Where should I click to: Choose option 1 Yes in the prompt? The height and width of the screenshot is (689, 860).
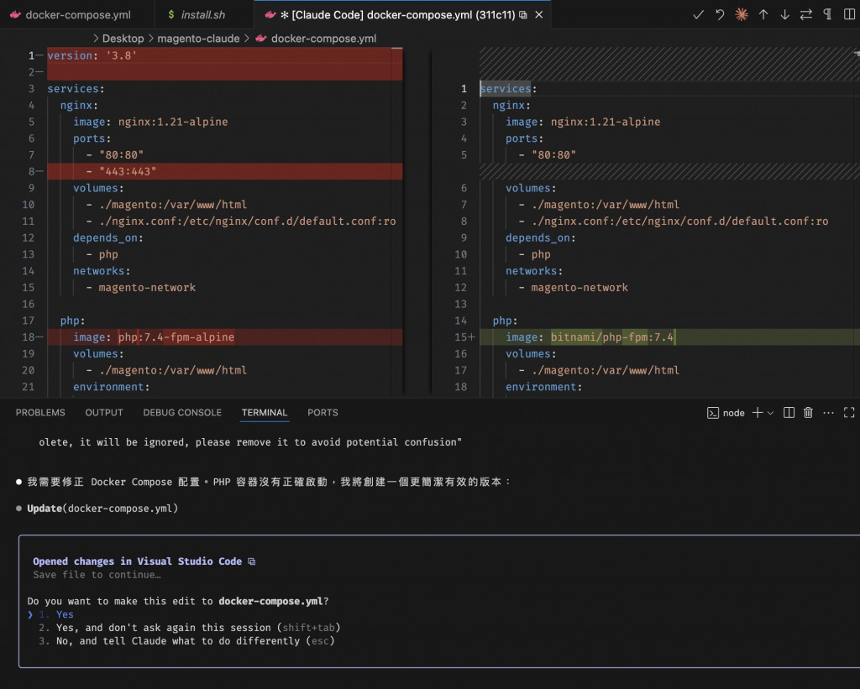[56, 614]
